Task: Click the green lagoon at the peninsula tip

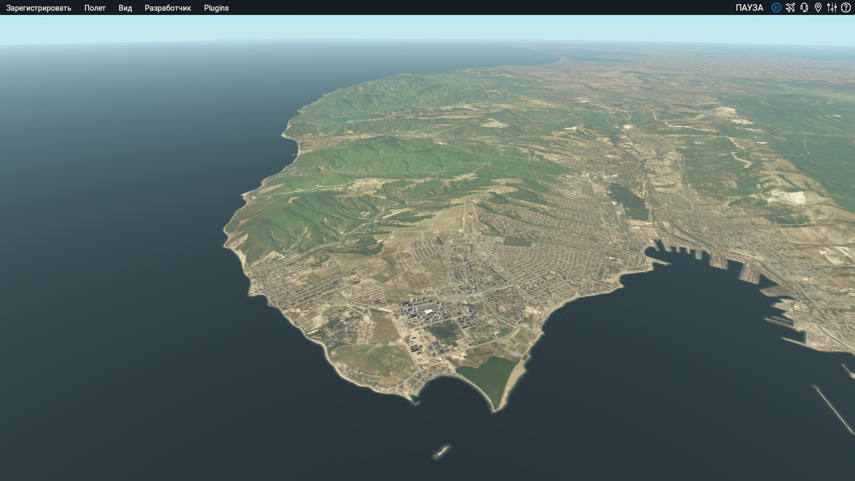Action: point(486,374)
